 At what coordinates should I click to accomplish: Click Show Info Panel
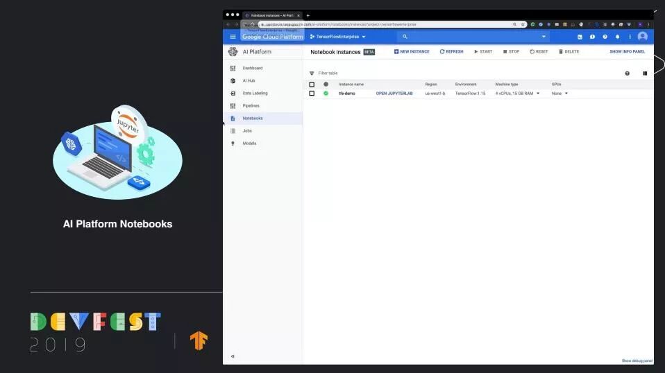click(x=628, y=52)
